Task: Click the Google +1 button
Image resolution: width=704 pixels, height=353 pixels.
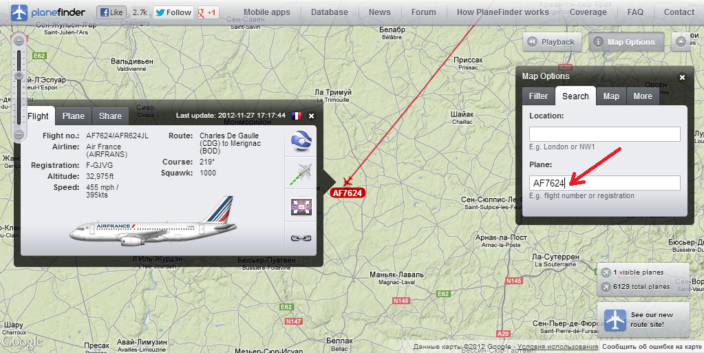Action: point(209,12)
